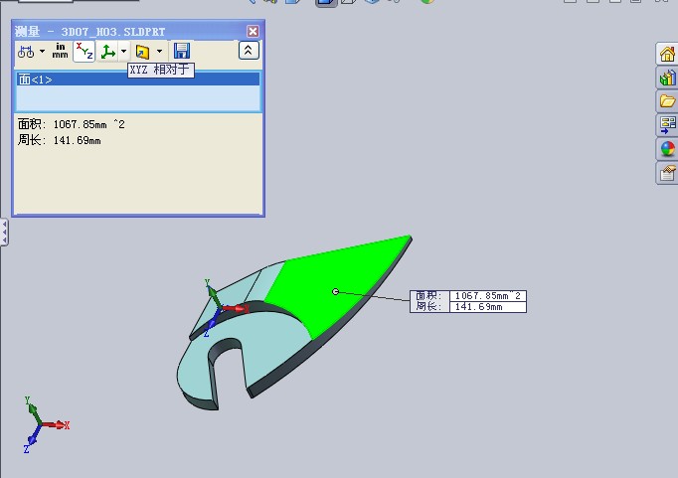Click the projected-on icon in Measure toolbar
Screen dimensions: 678x478
(142, 51)
